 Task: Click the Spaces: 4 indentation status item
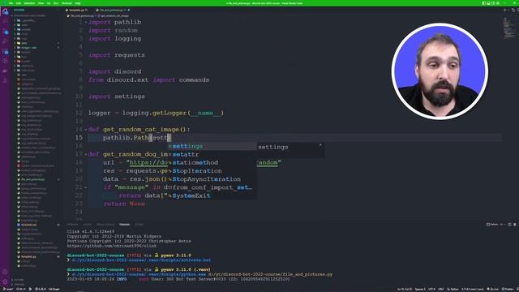point(420,289)
